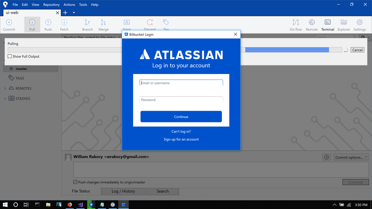Cancel the pulling operation
Image resolution: width=372 pixels, height=209 pixels.
click(x=357, y=50)
